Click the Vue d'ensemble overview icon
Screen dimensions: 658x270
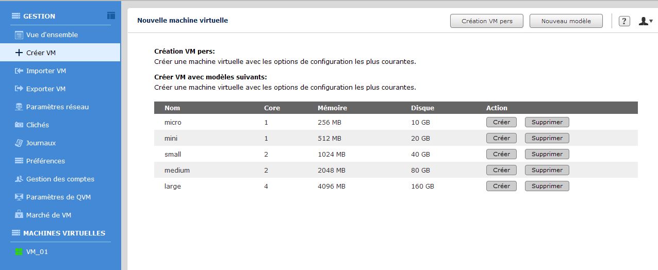click(x=19, y=35)
